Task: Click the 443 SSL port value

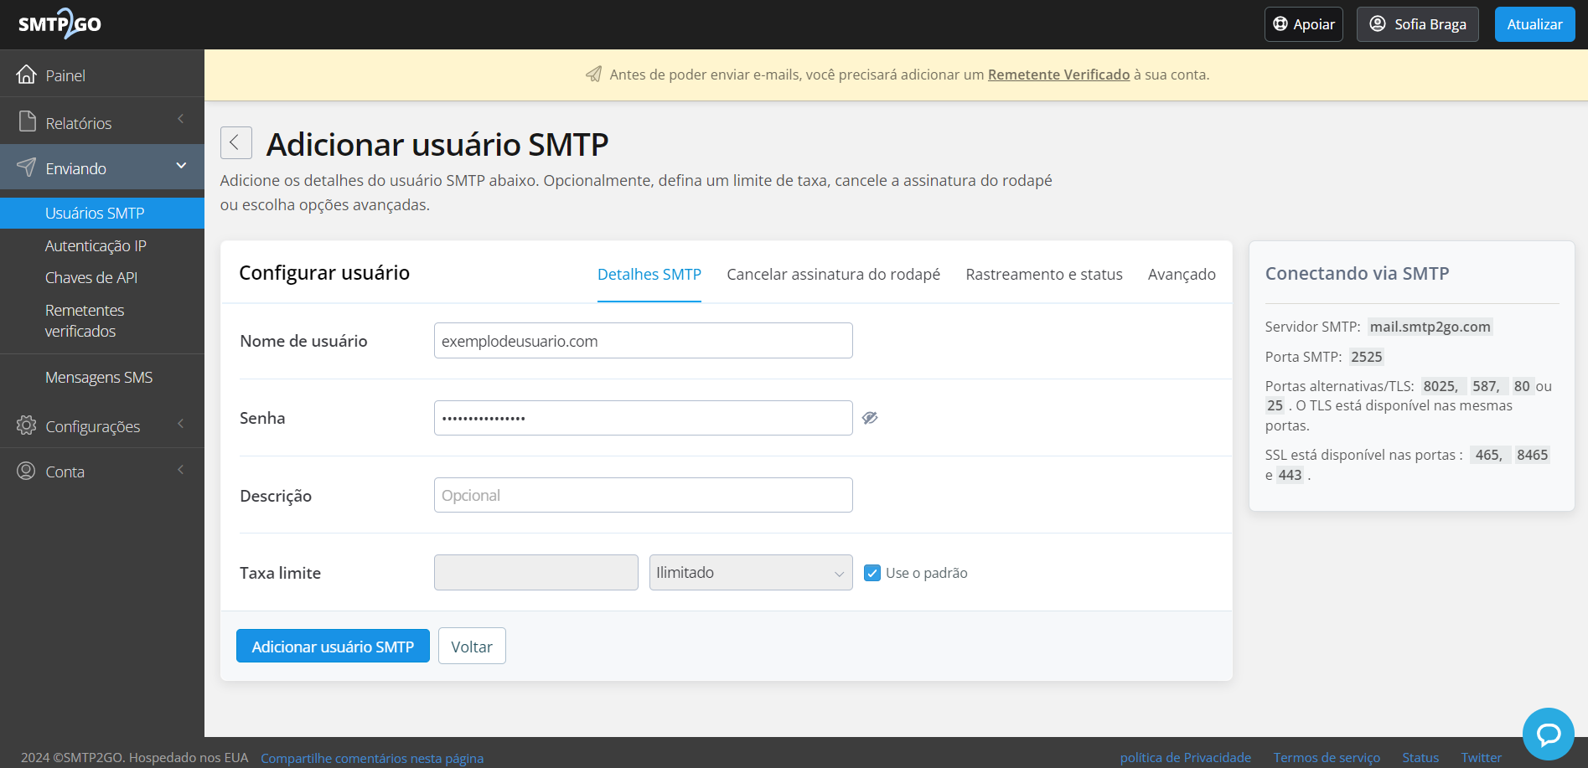Action: (x=1290, y=475)
